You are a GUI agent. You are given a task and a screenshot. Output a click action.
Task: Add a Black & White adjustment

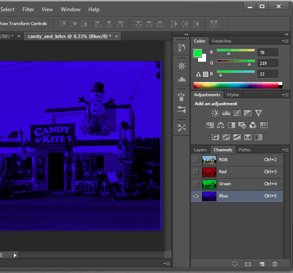232,125
